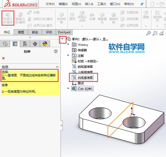The width and height of the screenshot is (166, 157).
Task: Select the Linear Pattern (线性阵列) tool
Action: click(x=157, y=16)
